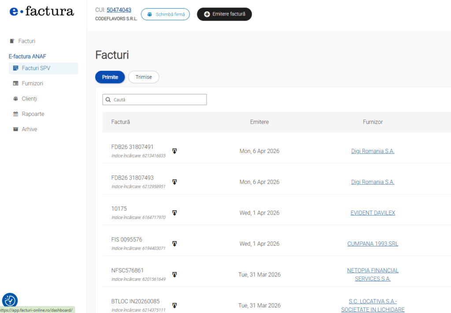This screenshot has width=451, height=313.
Task: Click download icon next to FIS 0095576
Action: point(174,244)
